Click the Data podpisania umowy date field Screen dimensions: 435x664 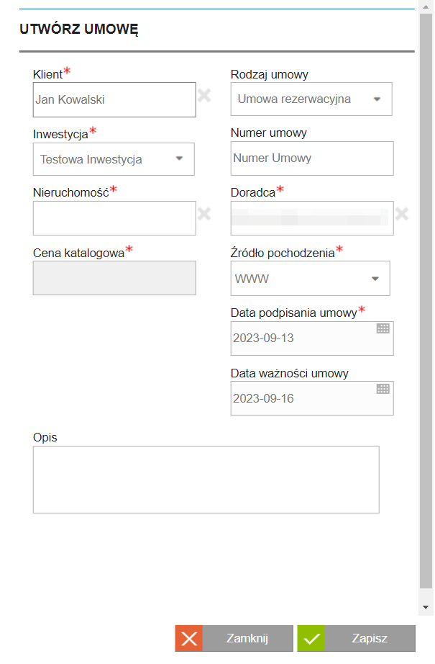click(x=312, y=338)
